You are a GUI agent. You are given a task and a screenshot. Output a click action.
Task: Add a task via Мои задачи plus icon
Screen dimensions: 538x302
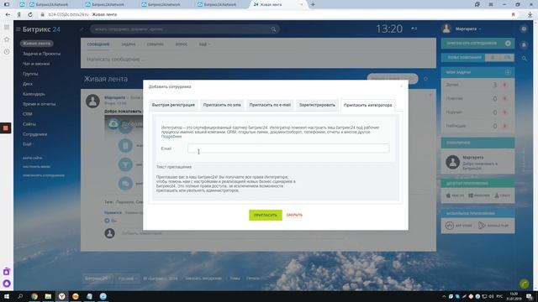tap(508, 72)
